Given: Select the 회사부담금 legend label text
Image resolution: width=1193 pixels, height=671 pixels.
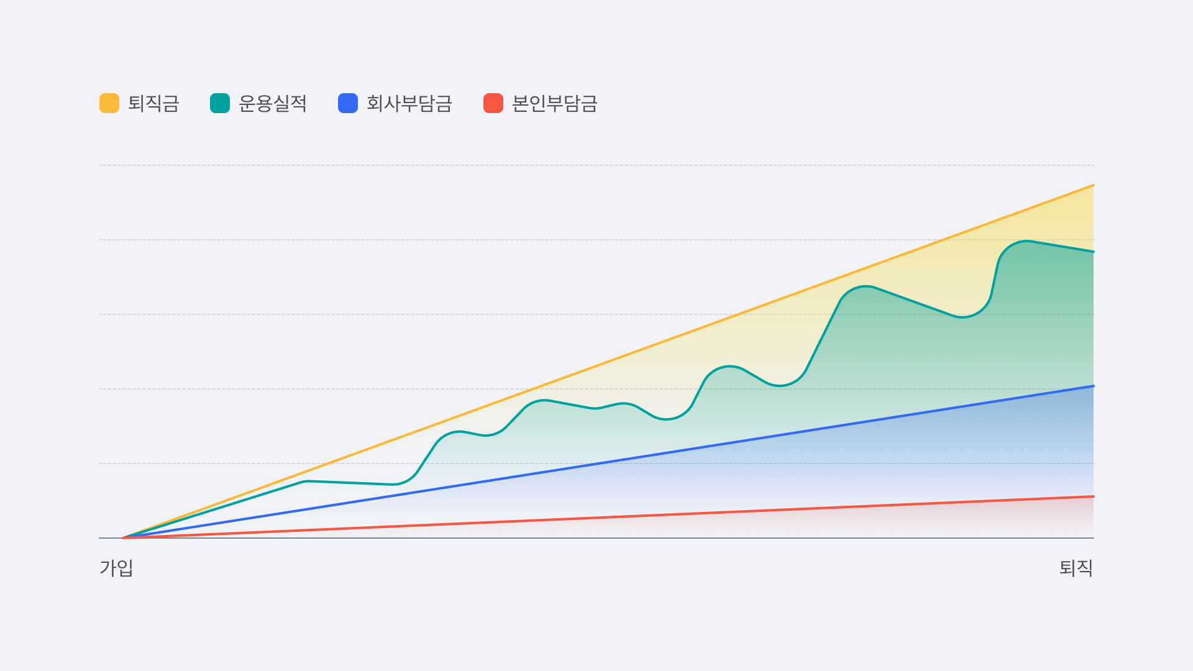Looking at the screenshot, I should [409, 103].
